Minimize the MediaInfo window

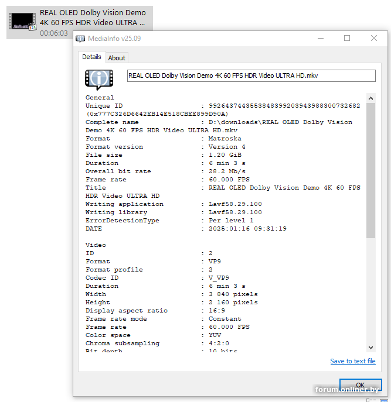point(319,39)
